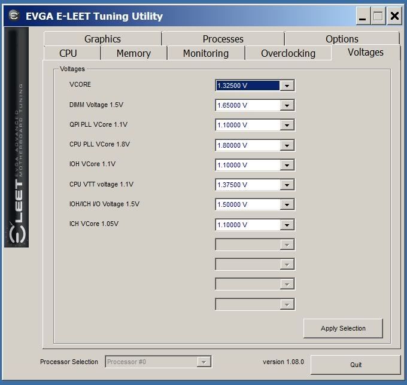The width and height of the screenshot is (407, 385).
Task: Maximize the E-LEET window
Action: coord(378,16)
